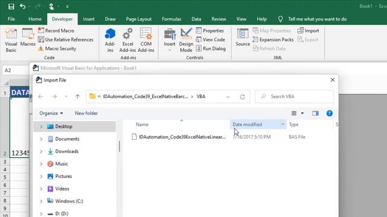Toggle the preview pane icon
This screenshot has width=387, height=217.
point(315,113)
